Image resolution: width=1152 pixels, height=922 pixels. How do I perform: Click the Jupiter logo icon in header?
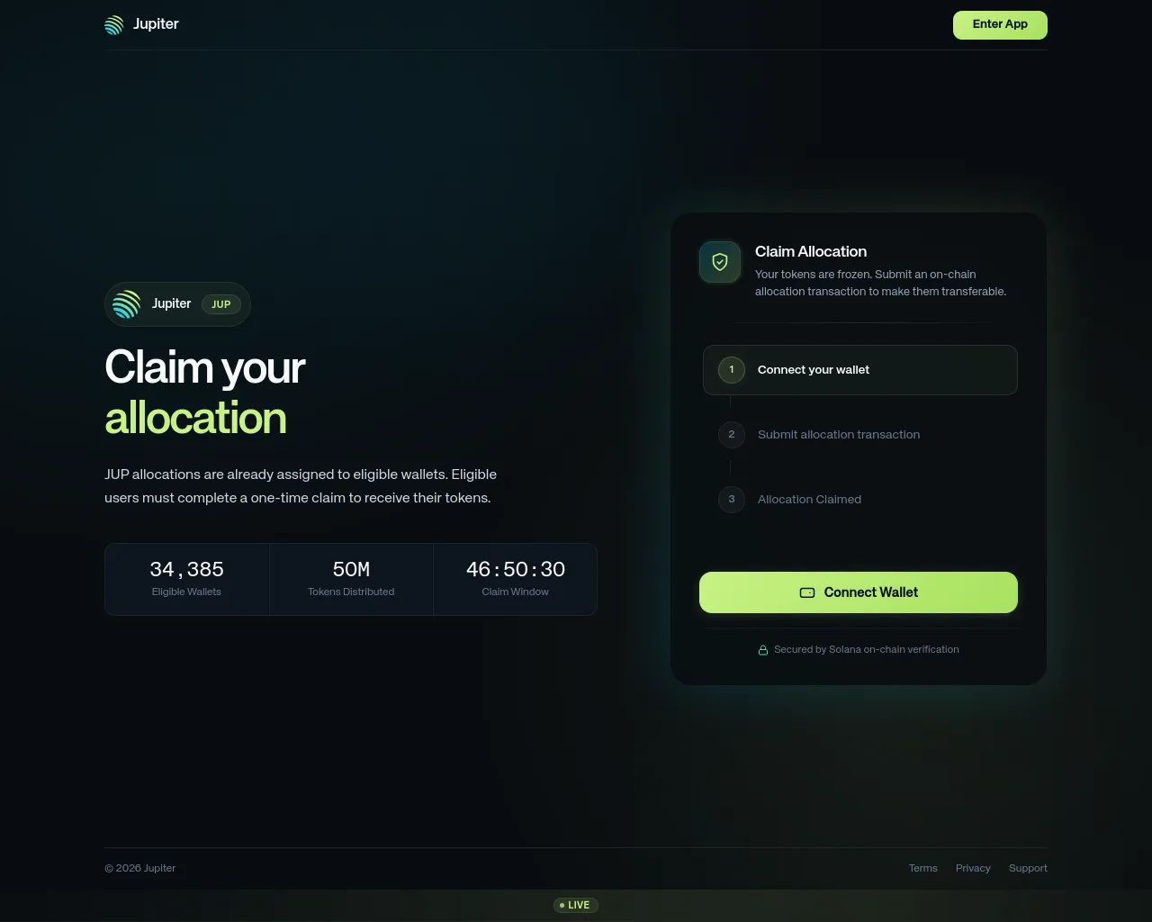coord(114,24)
